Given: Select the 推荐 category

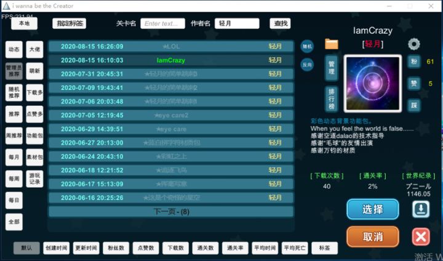Looking at the screenshot, I should tap(14, 114).
